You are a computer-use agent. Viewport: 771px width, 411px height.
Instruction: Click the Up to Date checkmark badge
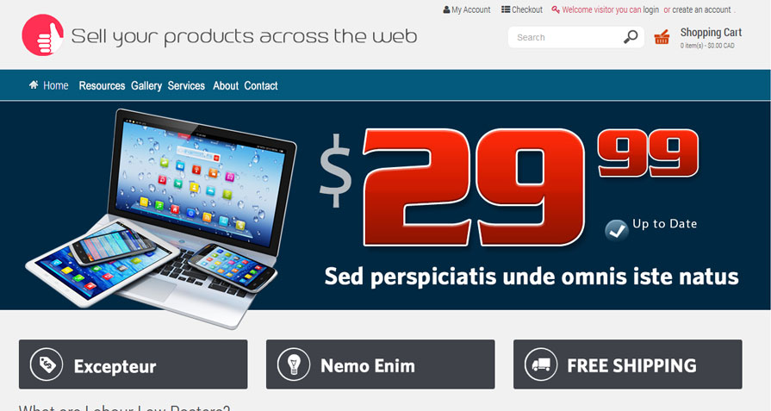[x=617, y=230]
